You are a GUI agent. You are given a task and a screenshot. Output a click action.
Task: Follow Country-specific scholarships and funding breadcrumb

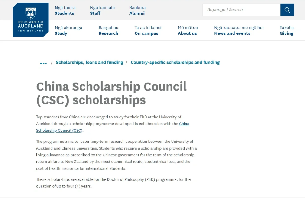point(175,63)
